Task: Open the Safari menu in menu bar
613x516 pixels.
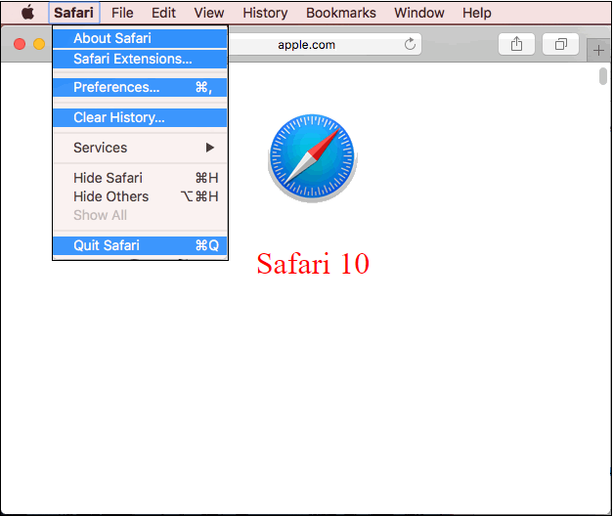Action: (74, 13)
